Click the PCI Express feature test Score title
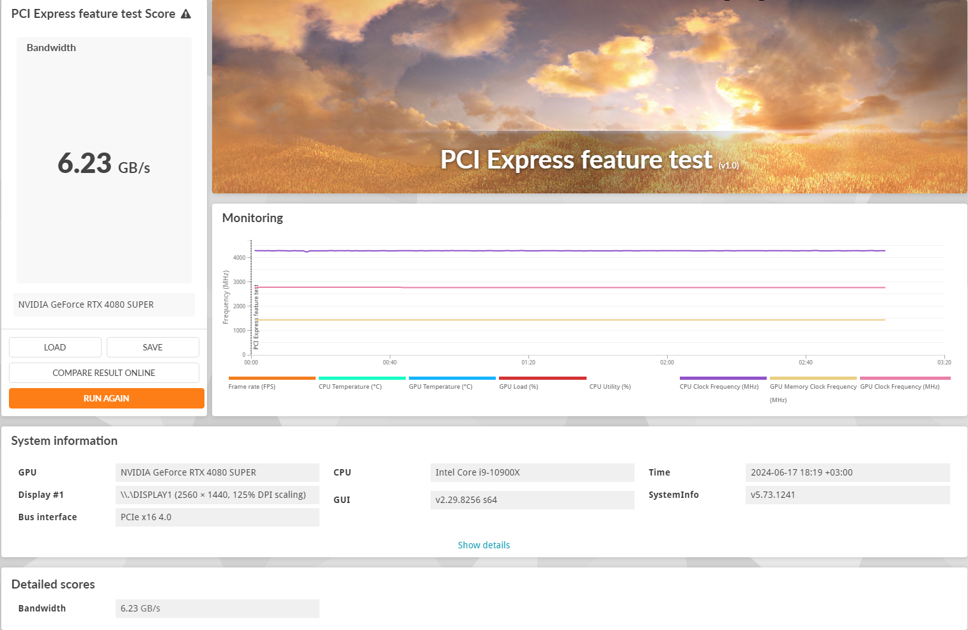 93,14
